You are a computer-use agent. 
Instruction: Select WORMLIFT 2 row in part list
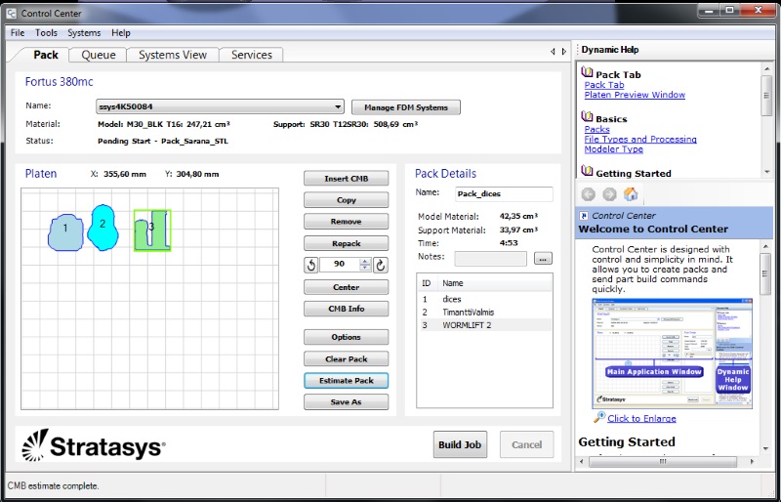pos(484,325)
